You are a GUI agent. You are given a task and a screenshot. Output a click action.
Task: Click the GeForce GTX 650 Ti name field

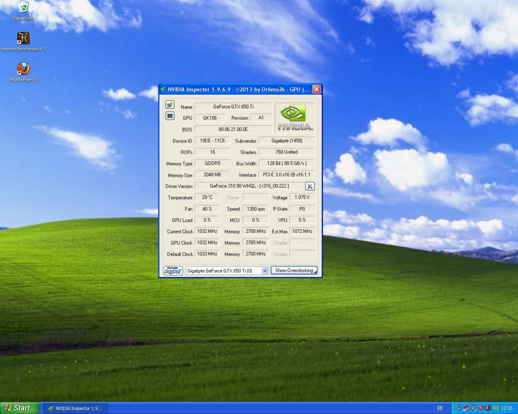[x=233, y=106]
